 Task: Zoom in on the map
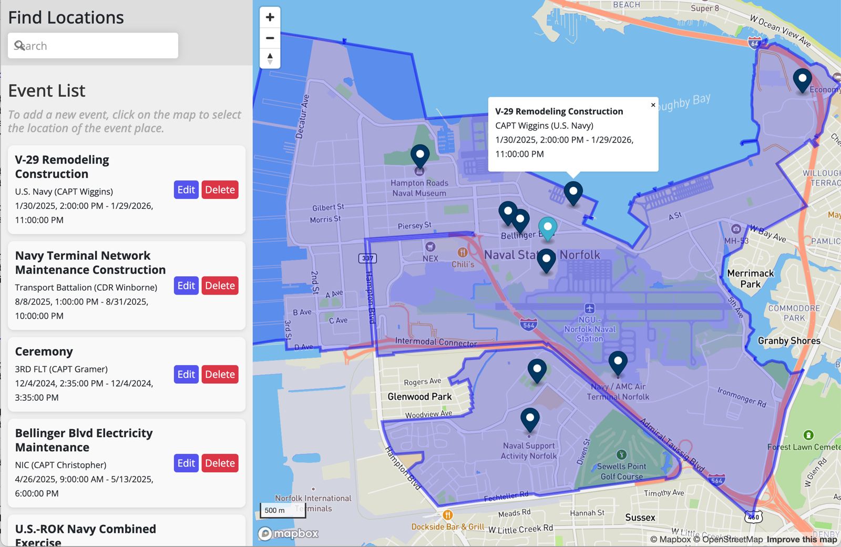click(x=270, y=17)
